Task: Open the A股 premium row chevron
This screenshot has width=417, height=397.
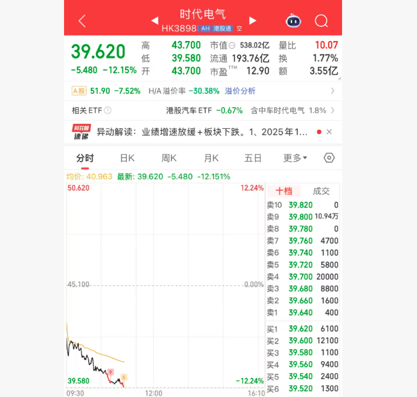Action: click(x=332, y=91)
